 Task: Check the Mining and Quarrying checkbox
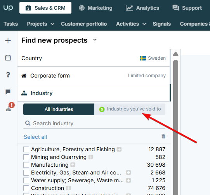click(x=26, y=157)
